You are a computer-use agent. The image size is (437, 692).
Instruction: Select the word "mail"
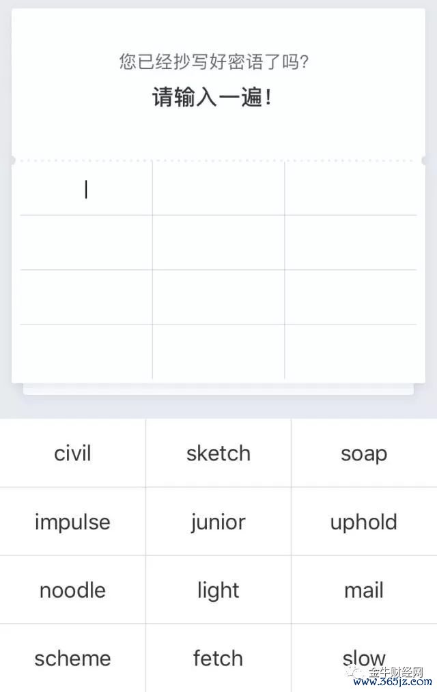pyautogui.click(x=364, y=590)
